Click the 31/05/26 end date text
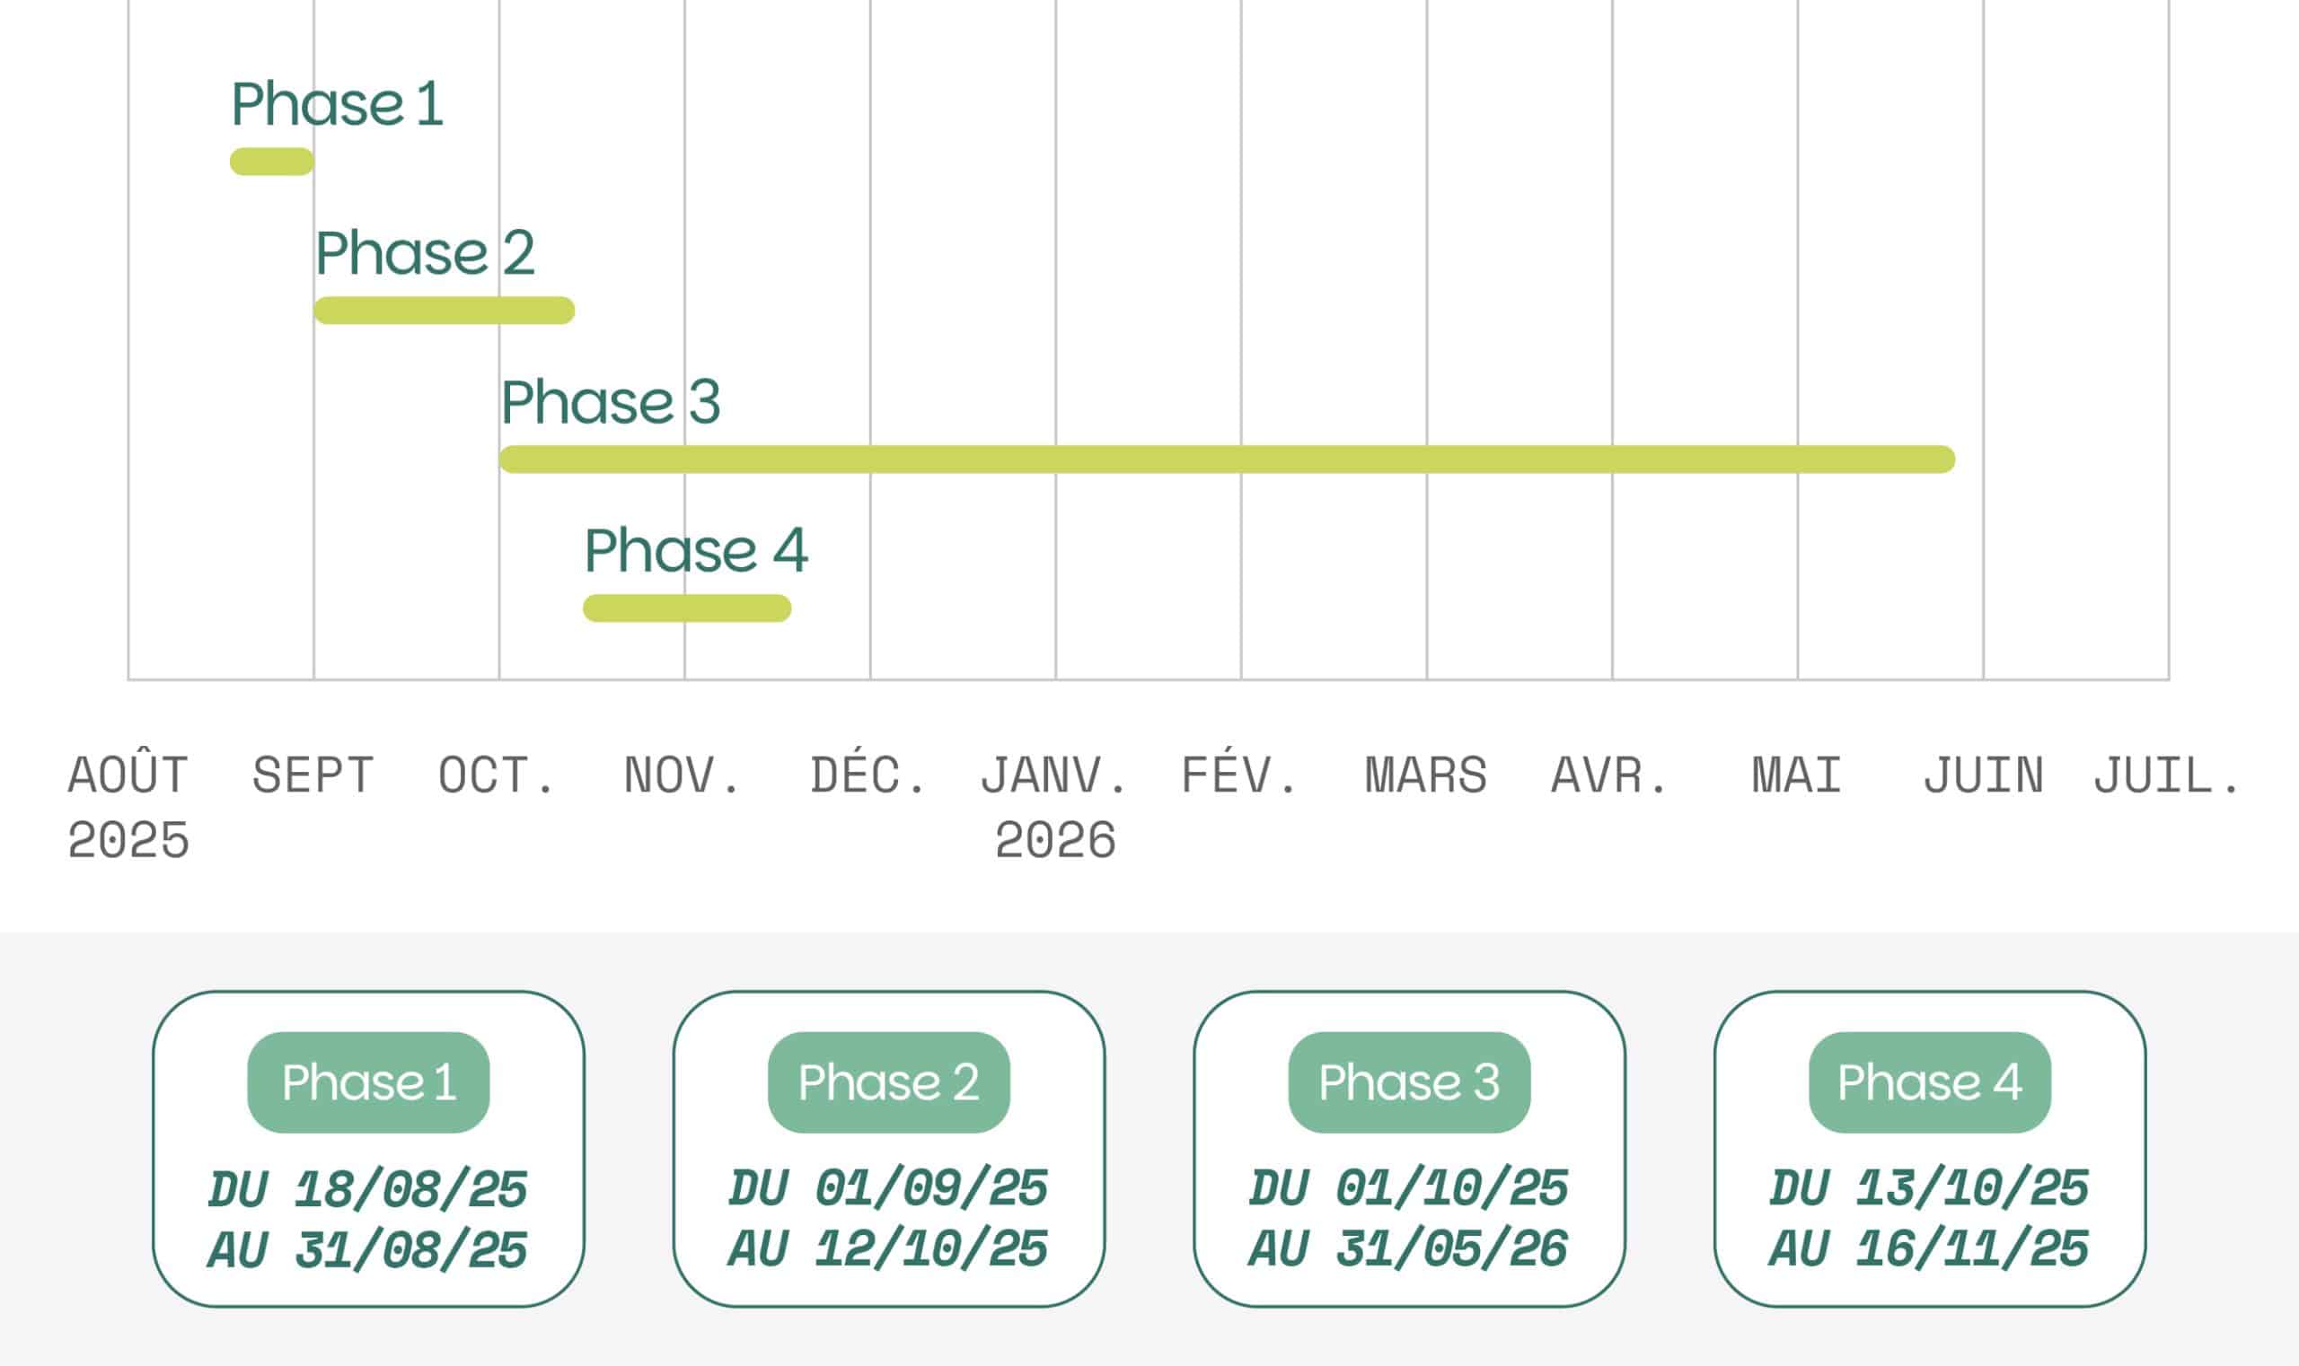The width and height of the screenshot is (2299, 1366). (1451, 1249)
